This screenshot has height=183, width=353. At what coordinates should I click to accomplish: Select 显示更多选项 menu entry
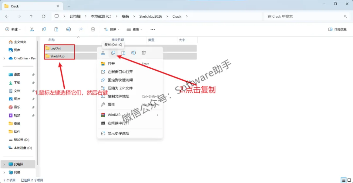pyautogui.click(x=130, y=133)
